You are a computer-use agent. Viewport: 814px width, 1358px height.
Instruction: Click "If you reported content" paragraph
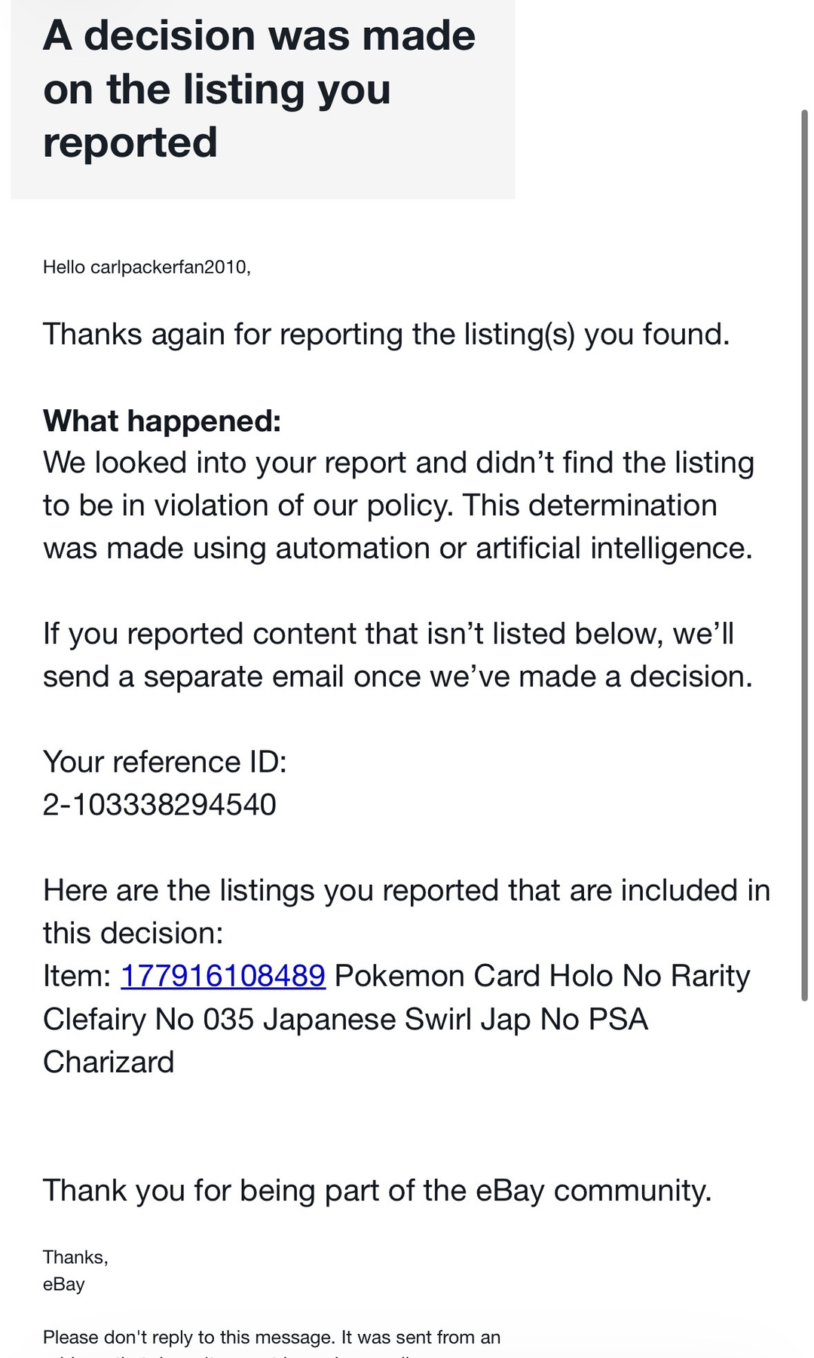click(388, 634)
